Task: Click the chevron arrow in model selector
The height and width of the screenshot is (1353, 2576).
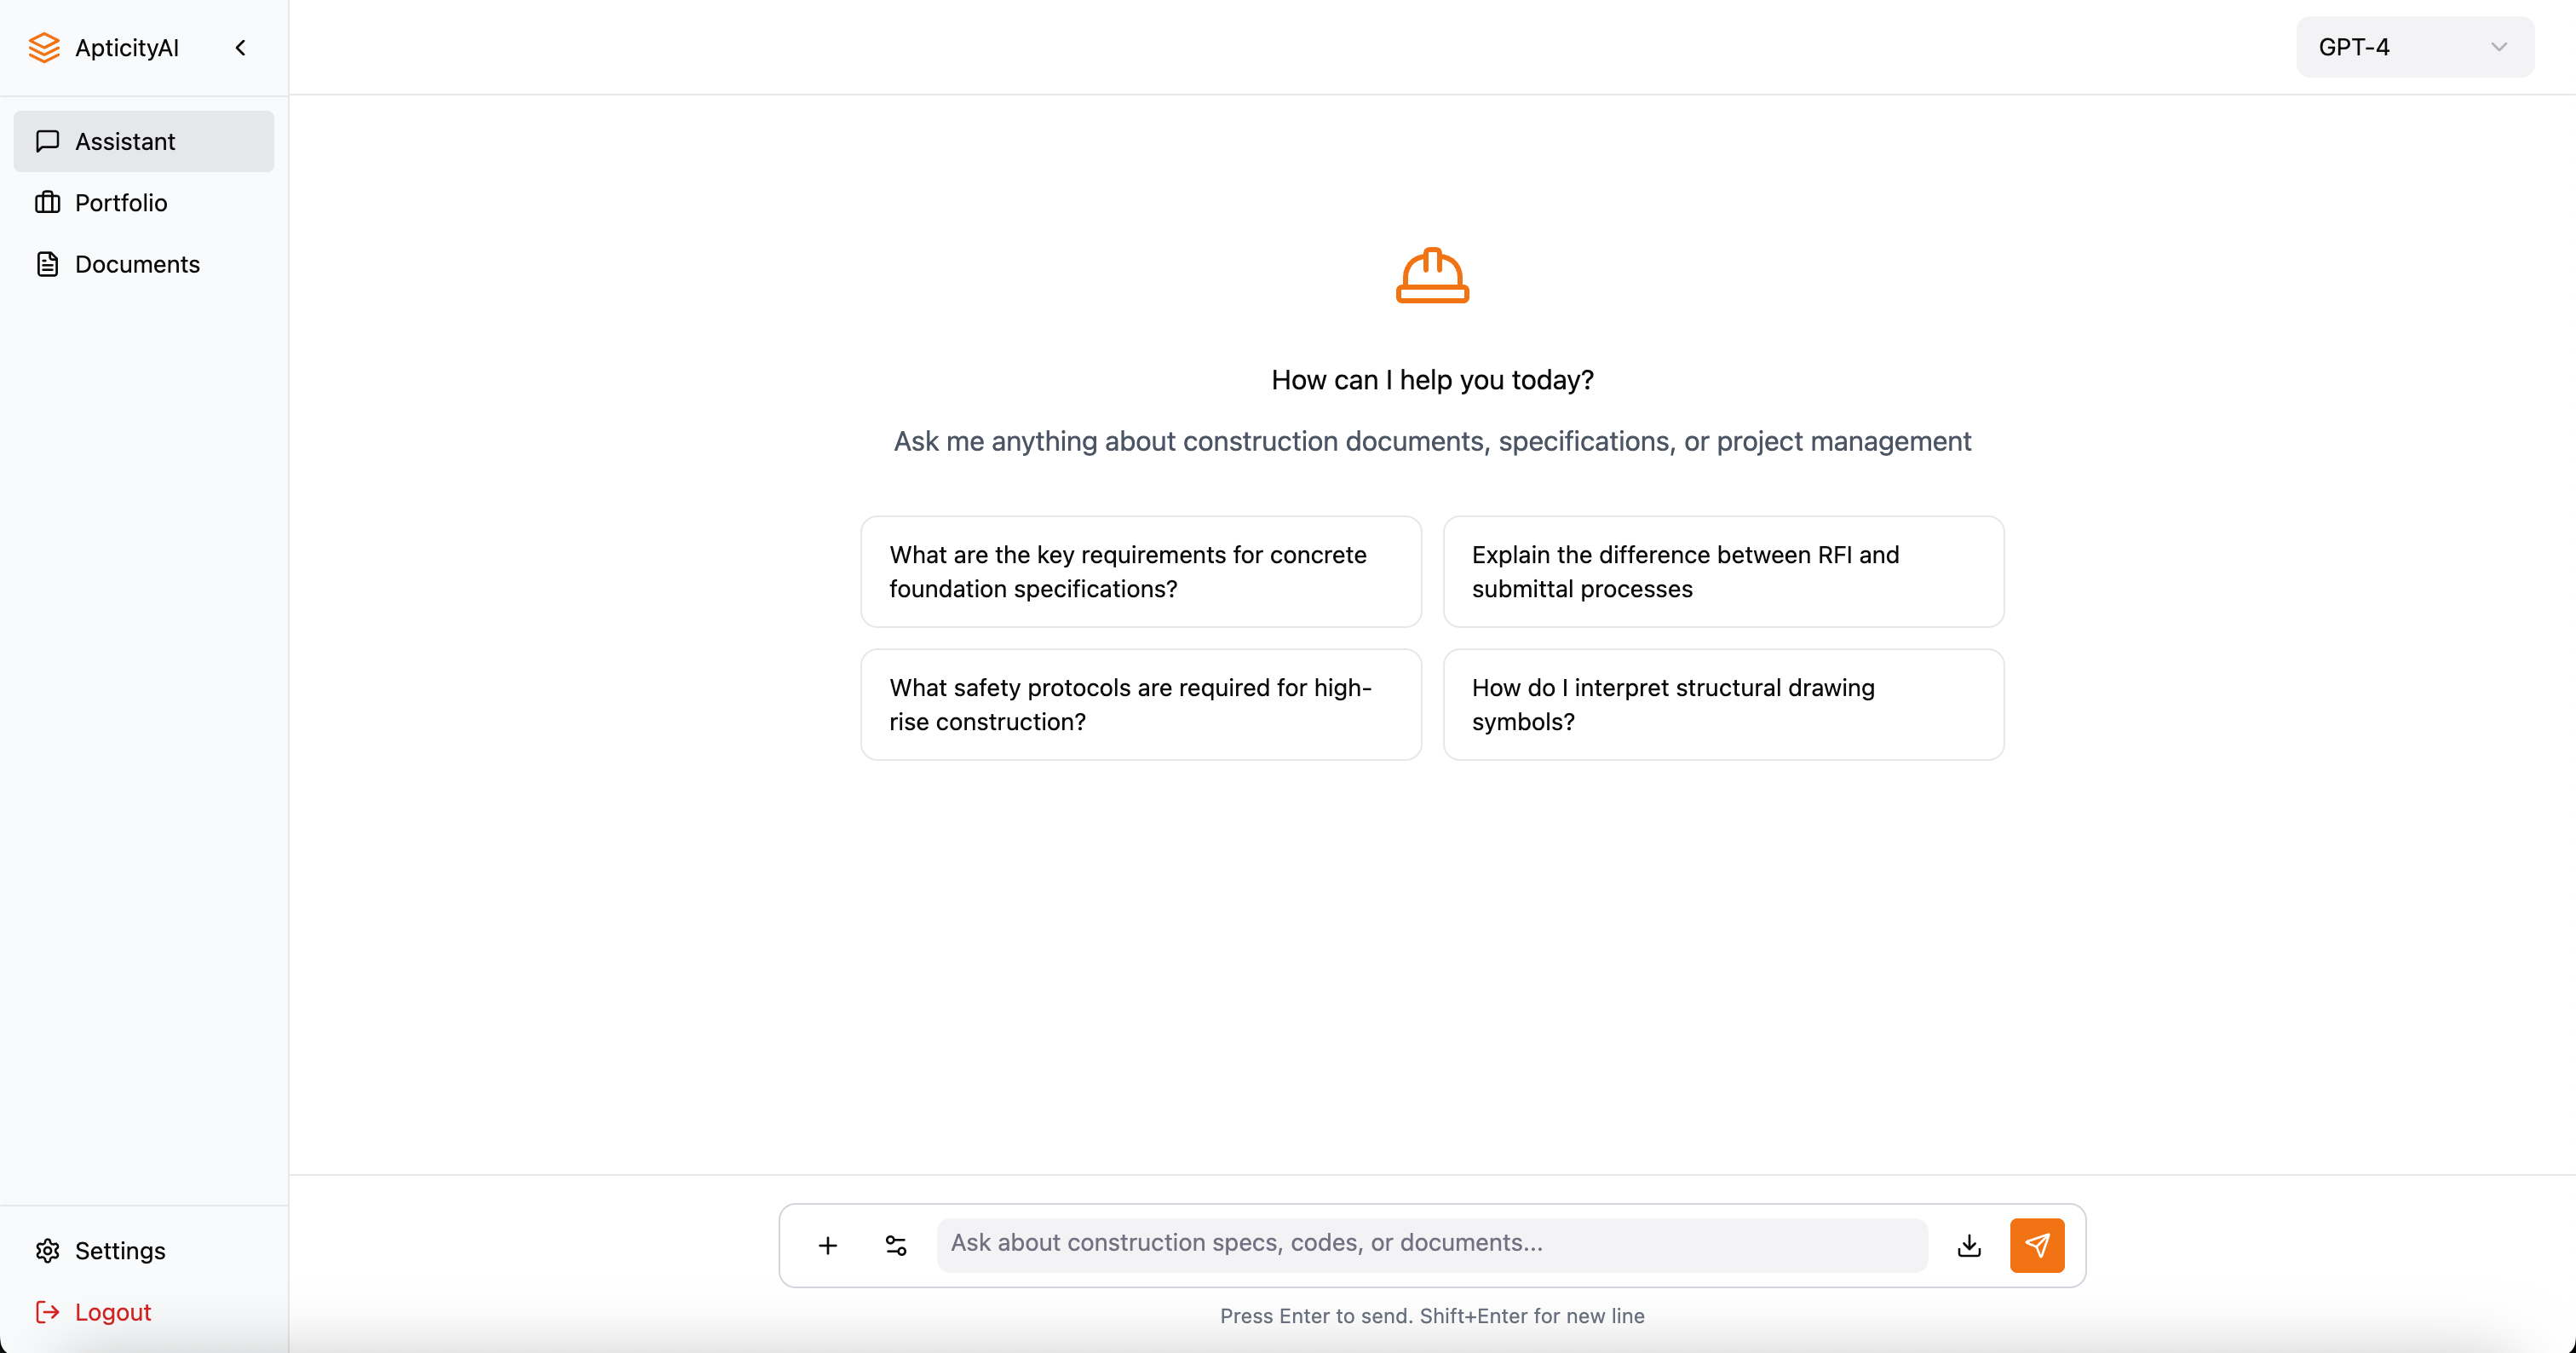Action: pos(2498,47)
